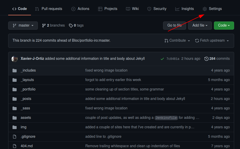Image resolution: width=240 pixels, height=149 pixels.
Task: Open the master branch selector dropdown
Action: pyautogui.click(x=23, y=25)
